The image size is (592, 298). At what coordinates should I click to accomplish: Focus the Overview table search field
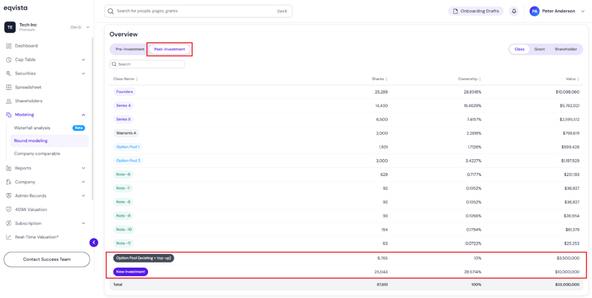coord(148,64)
